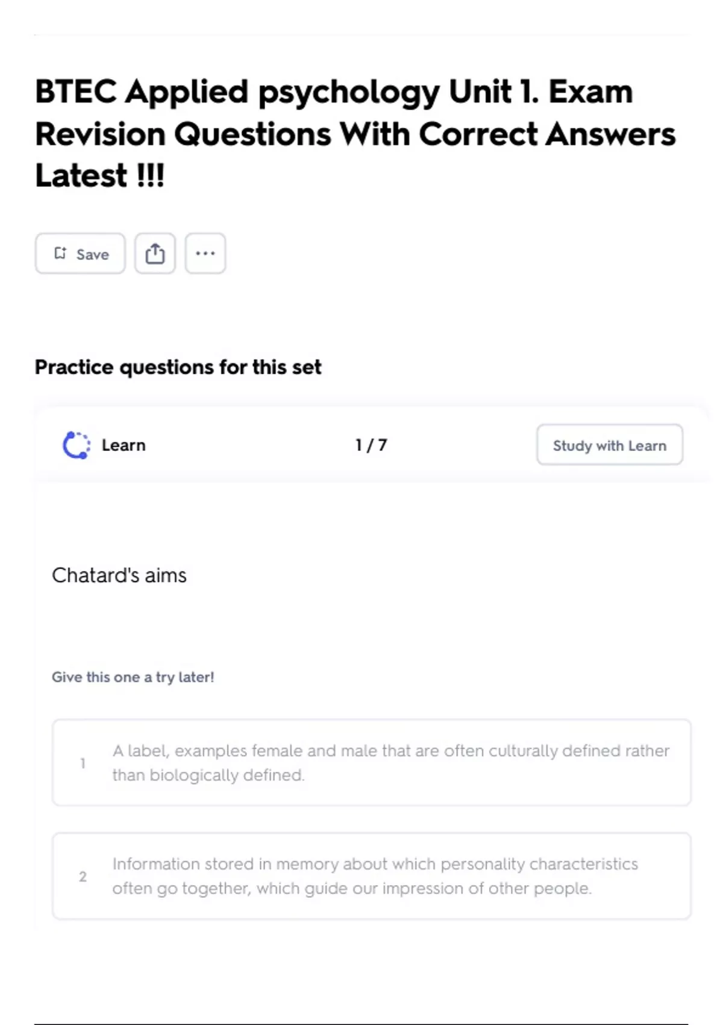Click the circular Learn mode icon
Viewport: 723px width, 1025px height.
click(77, 445)
